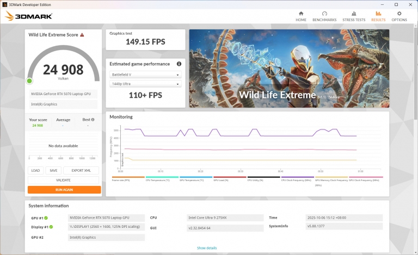Switch to the Results tab
Image resolution: width=418 pixels, height=255 pixels.
[378, 16]
